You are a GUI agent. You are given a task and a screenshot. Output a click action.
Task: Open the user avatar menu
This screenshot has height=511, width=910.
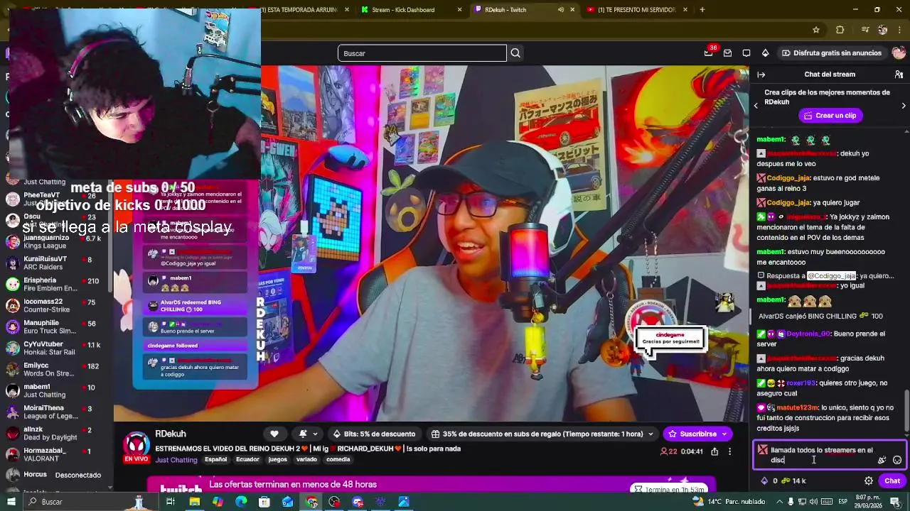(899, 53)
